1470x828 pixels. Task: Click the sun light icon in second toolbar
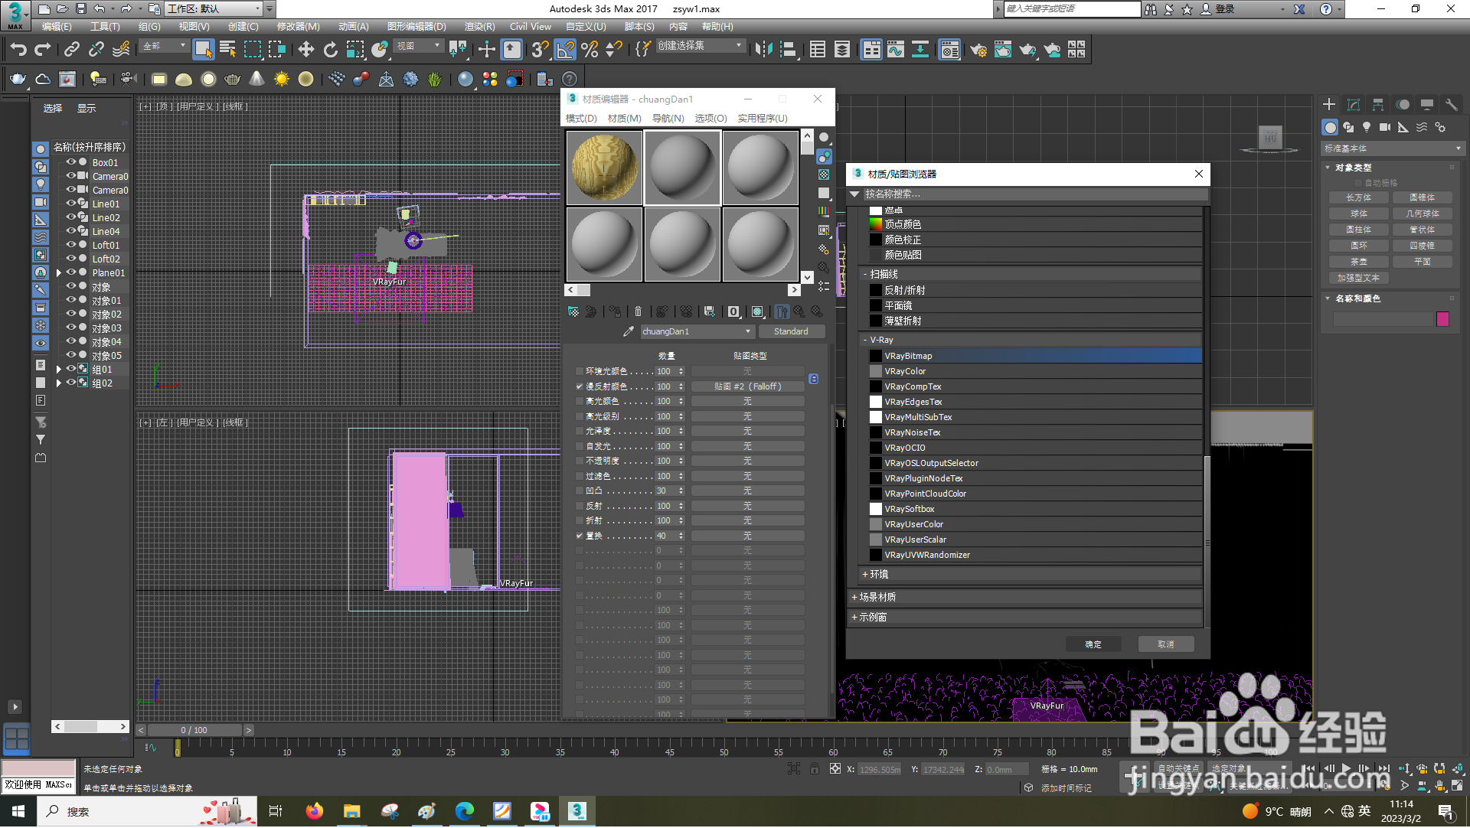pyautogui.click(x=282, y=79)
